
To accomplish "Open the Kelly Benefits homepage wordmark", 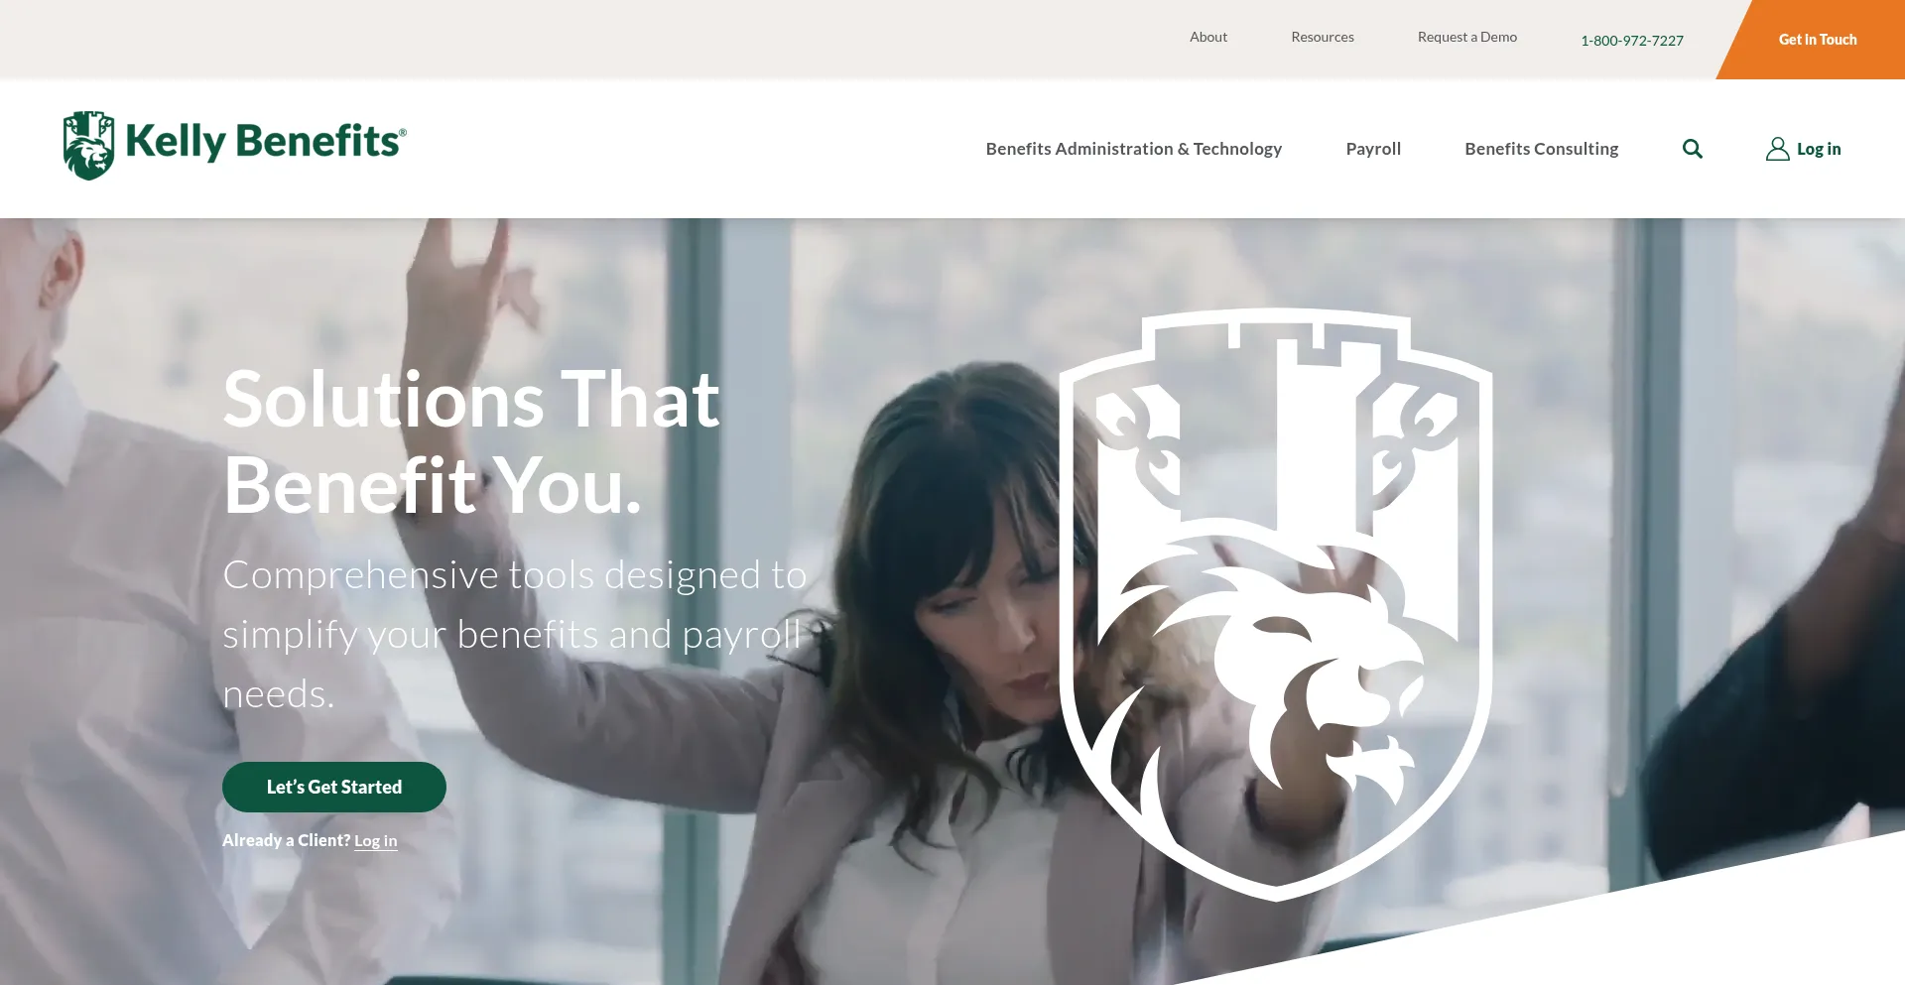I will point(265,141).
